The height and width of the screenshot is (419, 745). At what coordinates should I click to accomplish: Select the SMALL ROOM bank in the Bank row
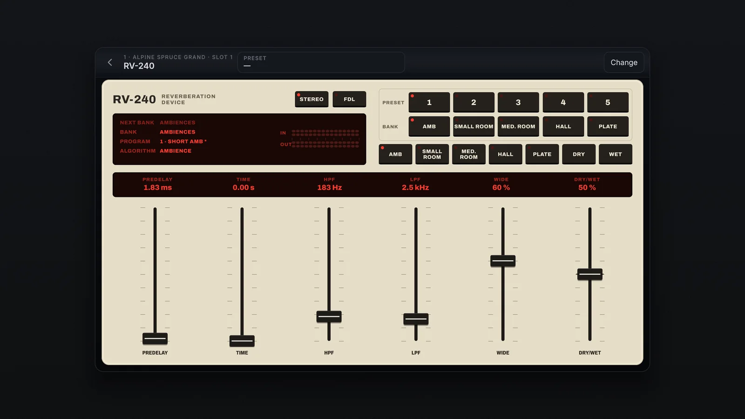point(474,126)
